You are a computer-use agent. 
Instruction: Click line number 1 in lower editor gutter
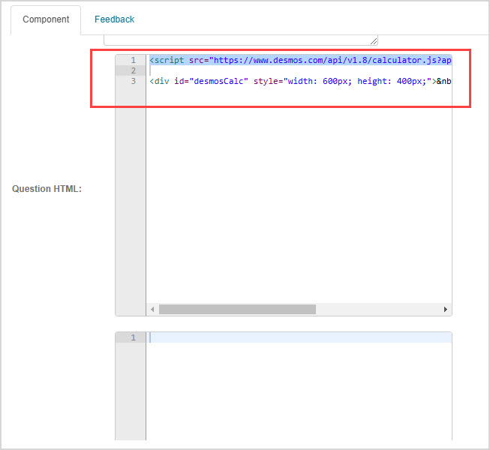pos(133,337)
